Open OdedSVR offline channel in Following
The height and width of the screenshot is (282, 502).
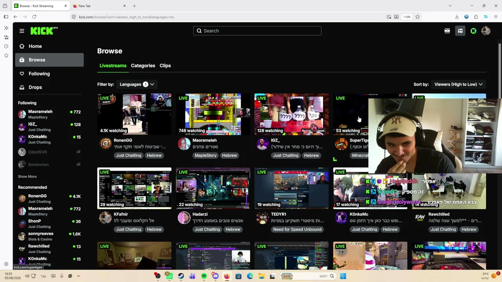(x=49, y=152)
